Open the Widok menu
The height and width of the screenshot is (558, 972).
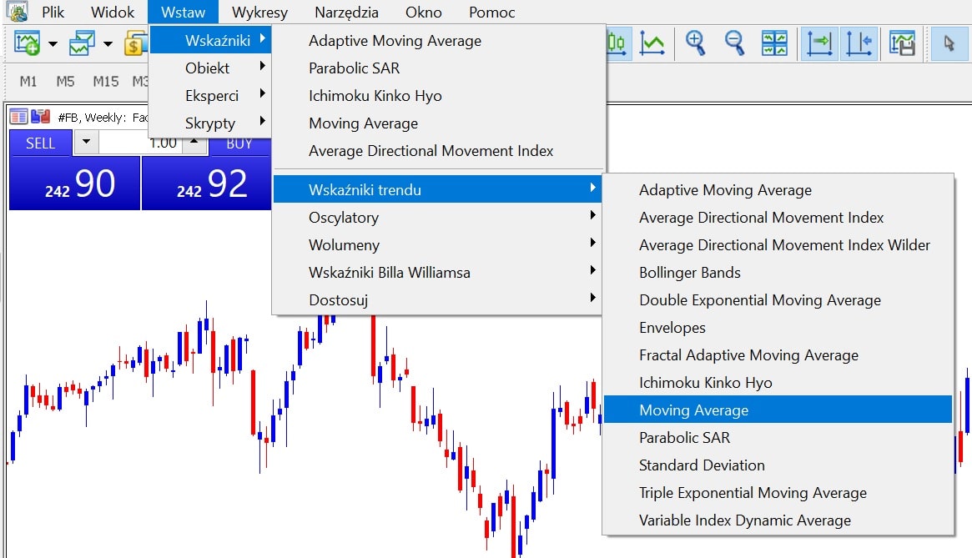(112, 13)
